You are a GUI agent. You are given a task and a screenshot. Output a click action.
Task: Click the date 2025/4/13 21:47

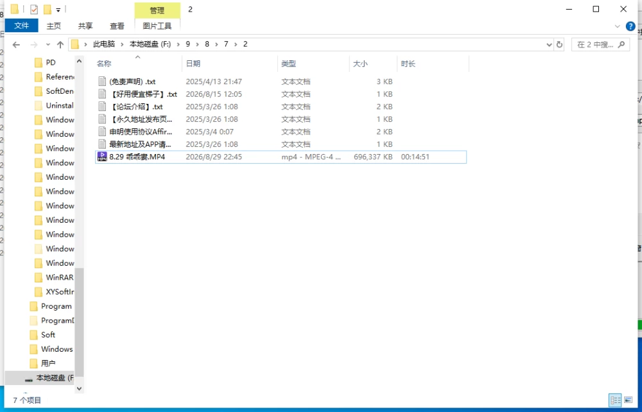click(214, 82)
